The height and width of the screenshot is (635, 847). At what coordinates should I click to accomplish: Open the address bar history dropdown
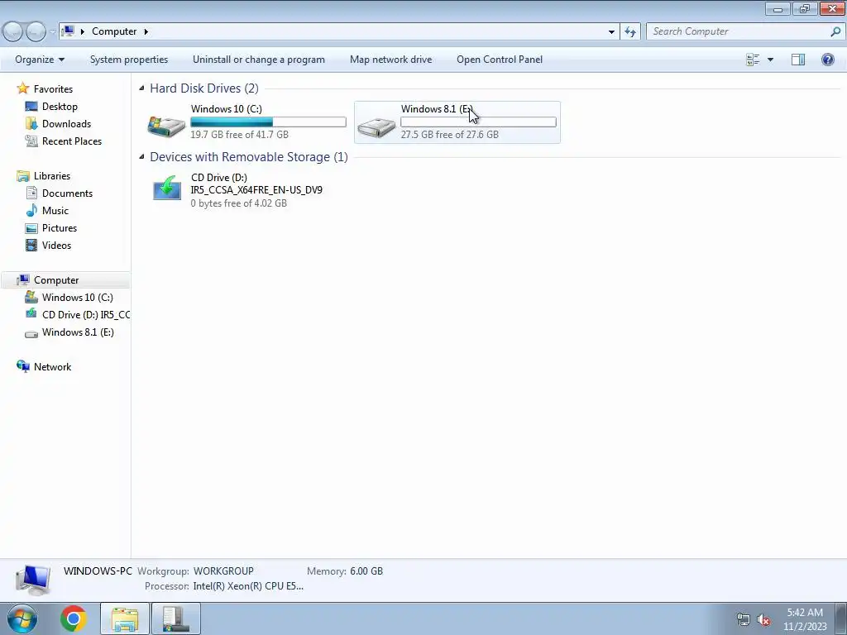tap(611, 32)
